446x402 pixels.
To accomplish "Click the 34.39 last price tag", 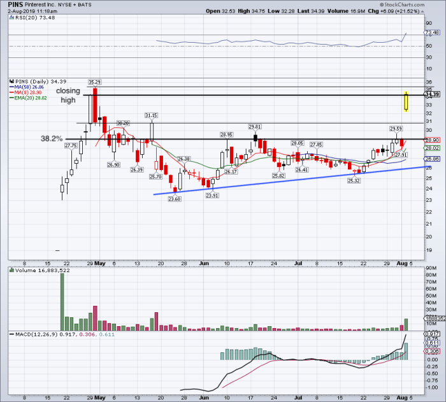I will click(x=432, y=94).
